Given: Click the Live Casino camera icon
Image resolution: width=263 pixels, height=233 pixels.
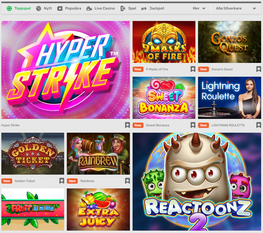Looking at the screenshot, I should pyautogui.click(x=89, y=8).
